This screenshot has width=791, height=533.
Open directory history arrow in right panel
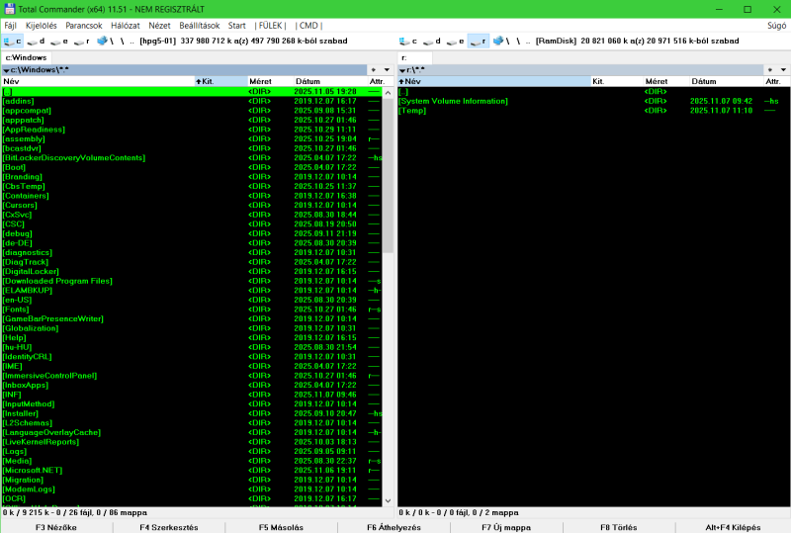pyautogui.click(x=783, y=69)
